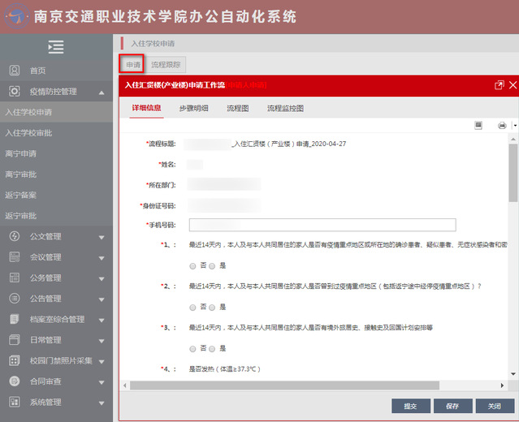The image size is (519, 422).
Task: Click the 系统管理 sidebar icon
Action: pos(14,402)
